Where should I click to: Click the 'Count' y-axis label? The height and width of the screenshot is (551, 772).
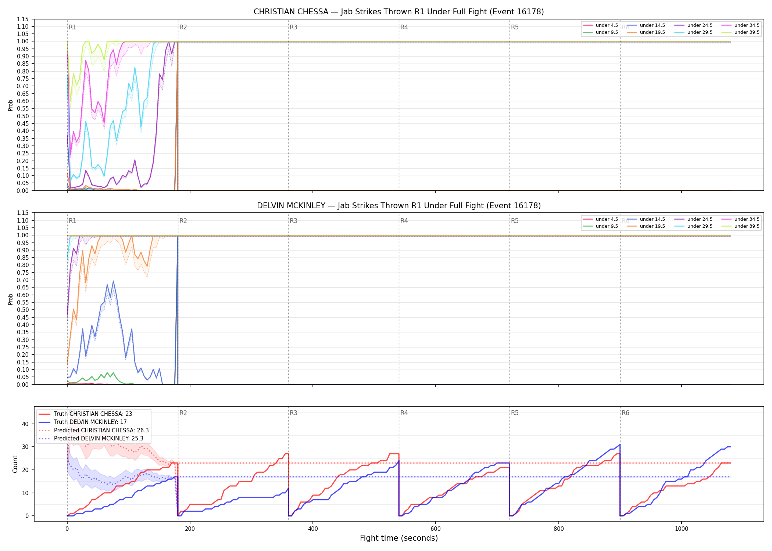click(x=15, y=464)
